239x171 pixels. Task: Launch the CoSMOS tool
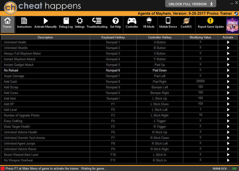click(186, 23)
